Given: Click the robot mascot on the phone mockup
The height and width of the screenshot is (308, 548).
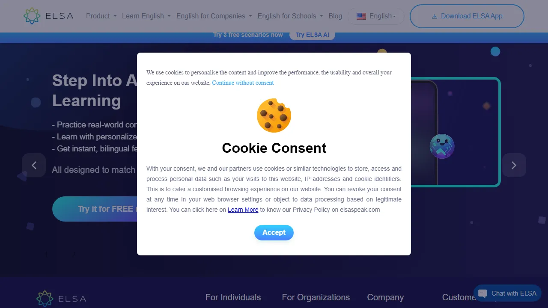Looking at the screenshot, I should tap(442, 146).
